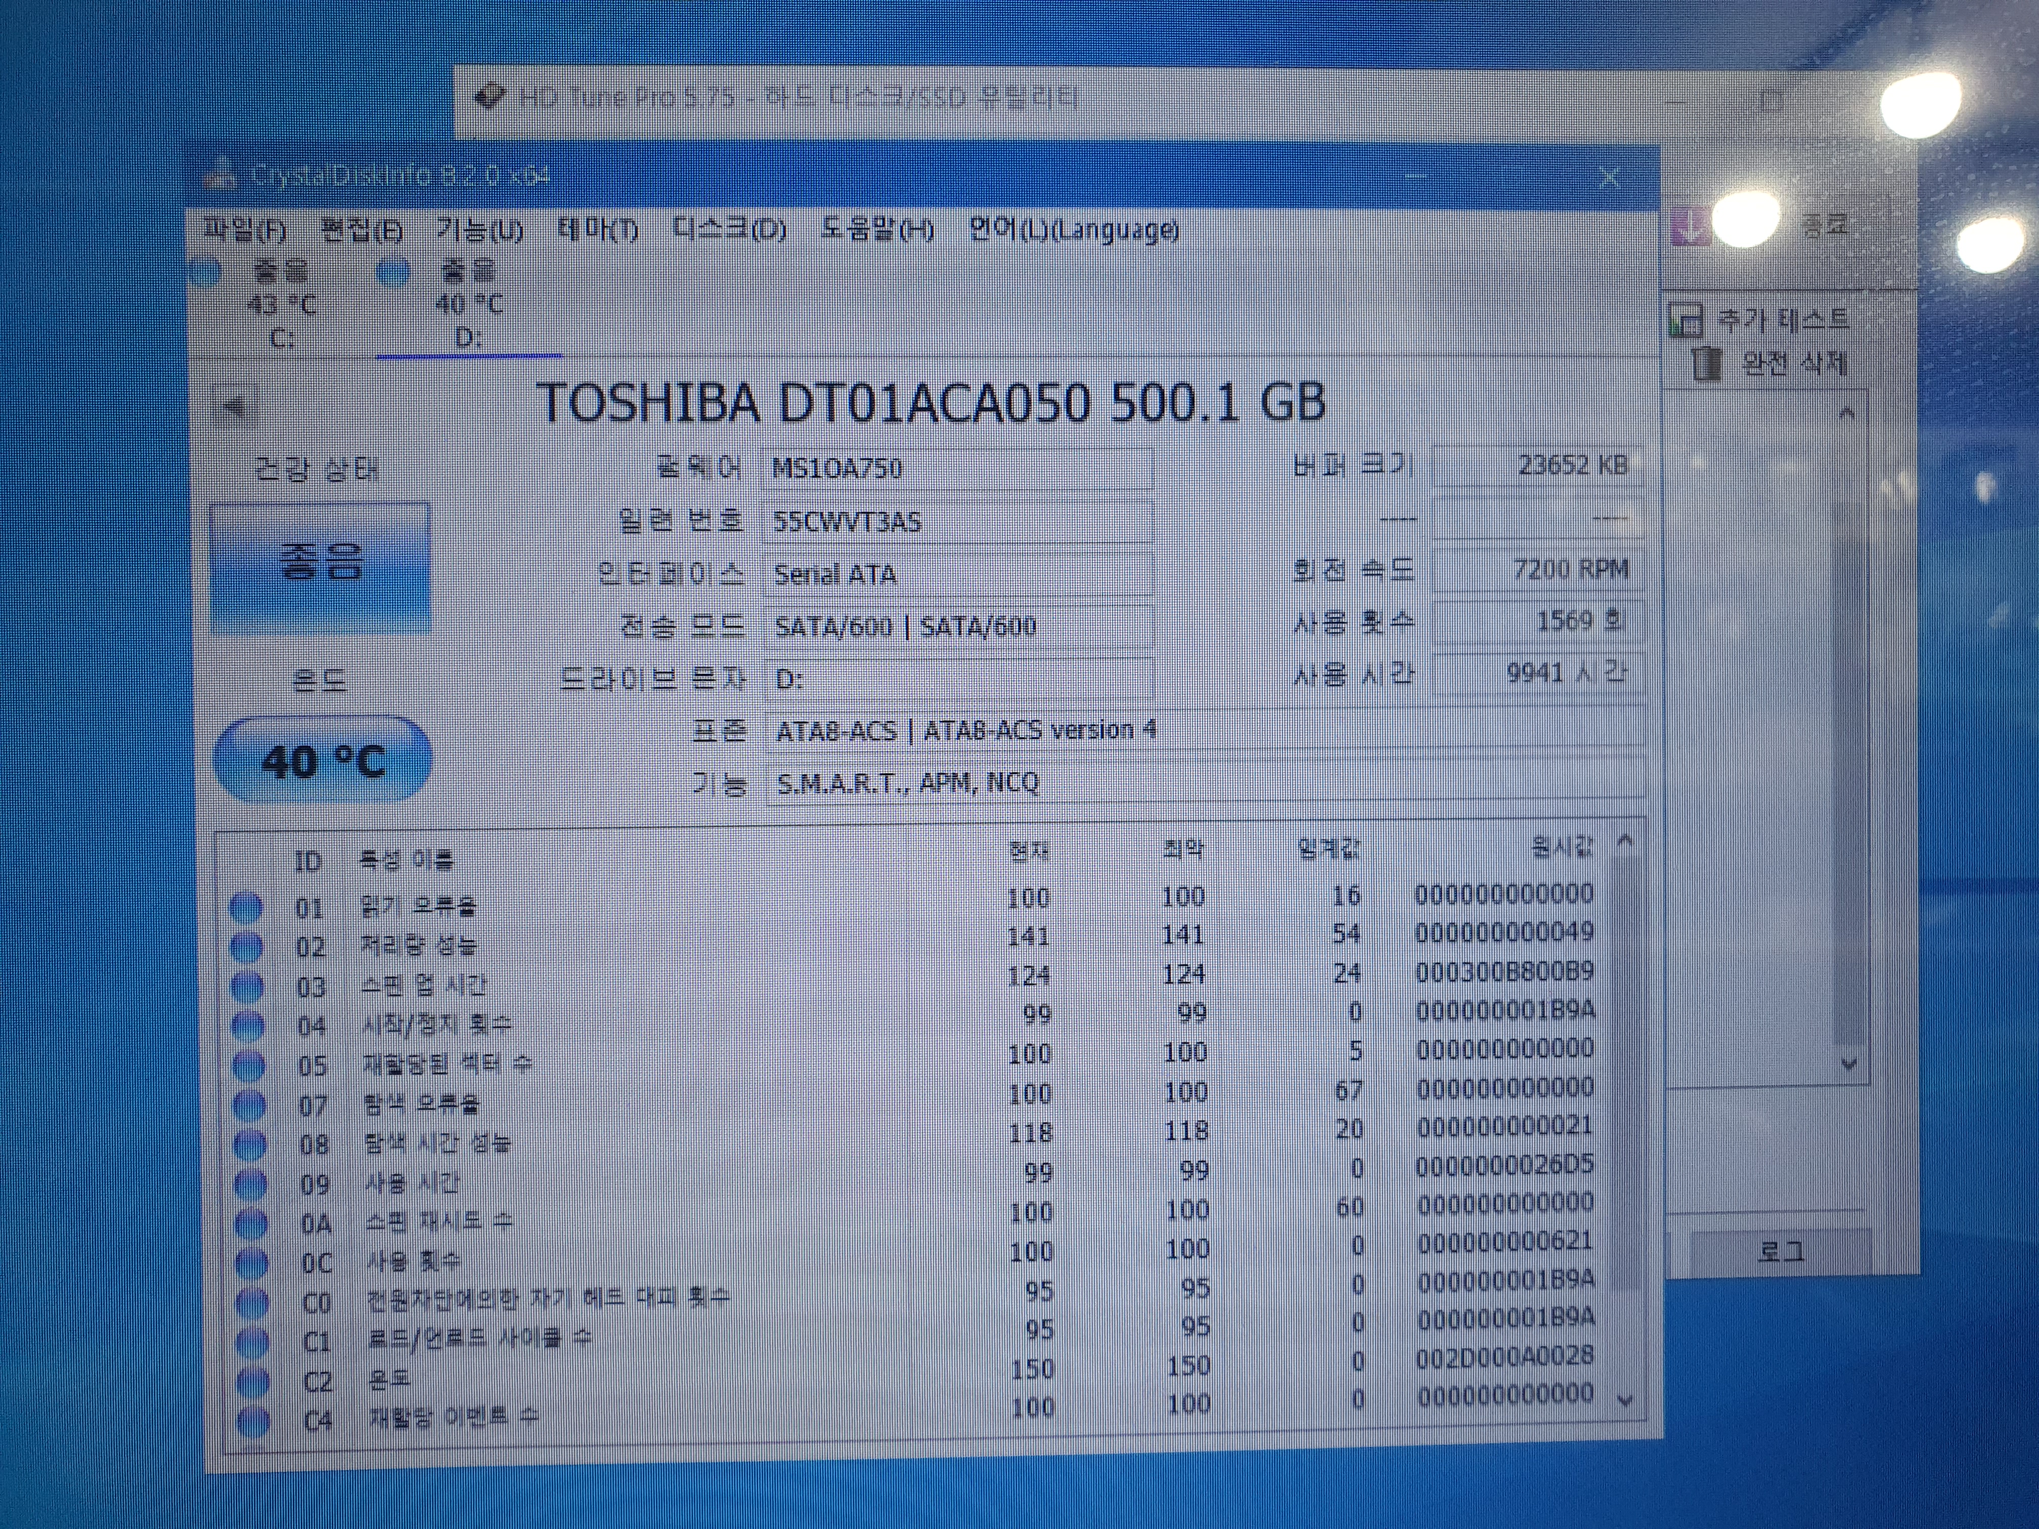This screenshot has width=2039, height=1529.
Task: Click status icon for attribute 02
Action: [x=246, y=947]
